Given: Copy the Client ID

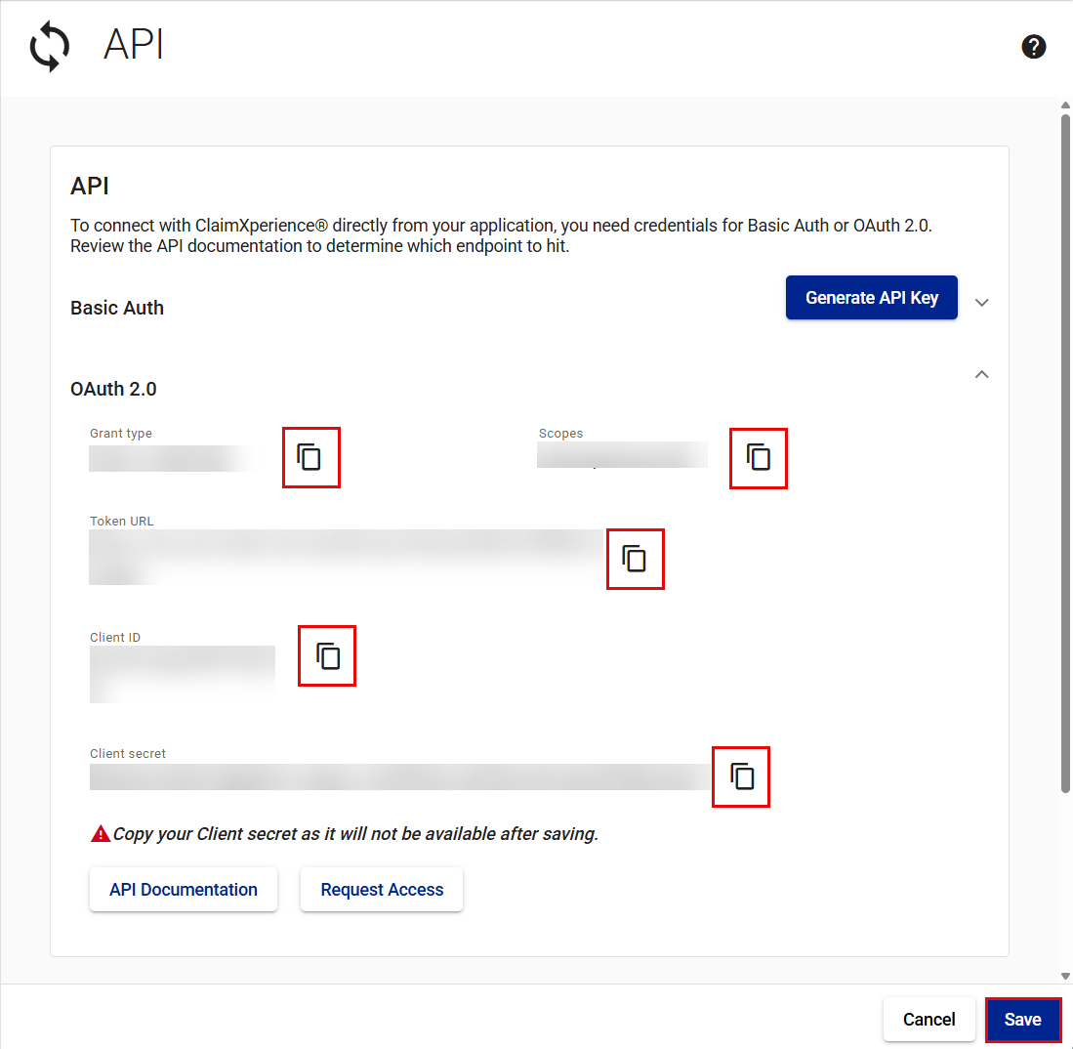Looking at the screenshot, I should pyautogui.click(x=328, y=655).
